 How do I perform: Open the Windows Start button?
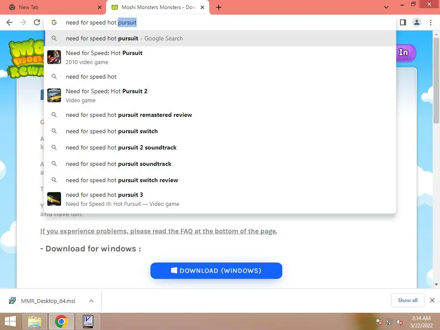[x=10, y=321]
